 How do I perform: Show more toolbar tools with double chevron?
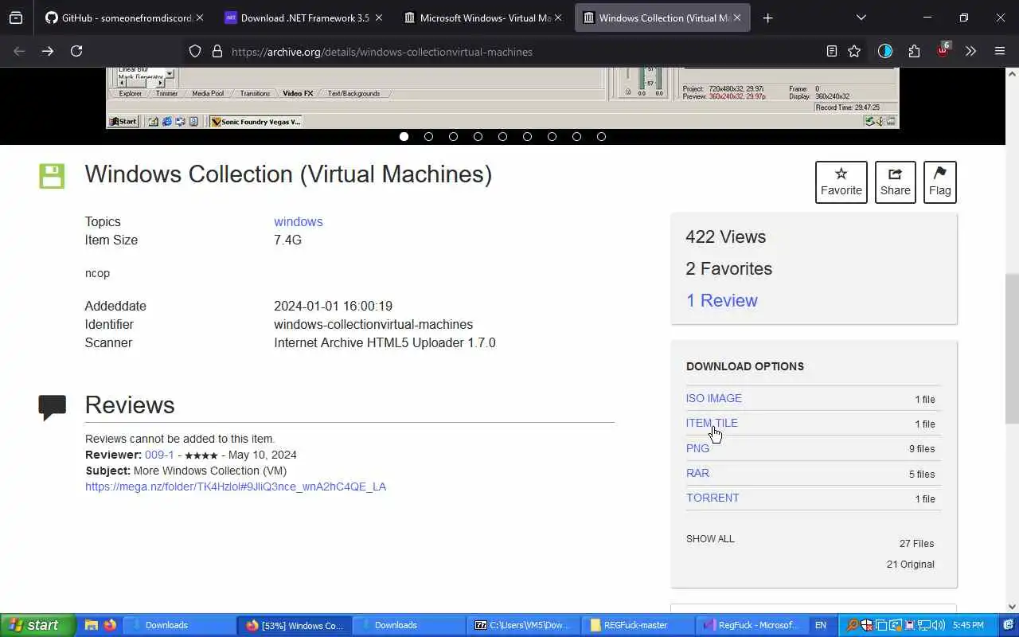[x=970, y=51]
